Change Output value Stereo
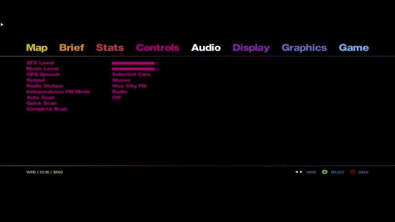 [x=121, y=80]
